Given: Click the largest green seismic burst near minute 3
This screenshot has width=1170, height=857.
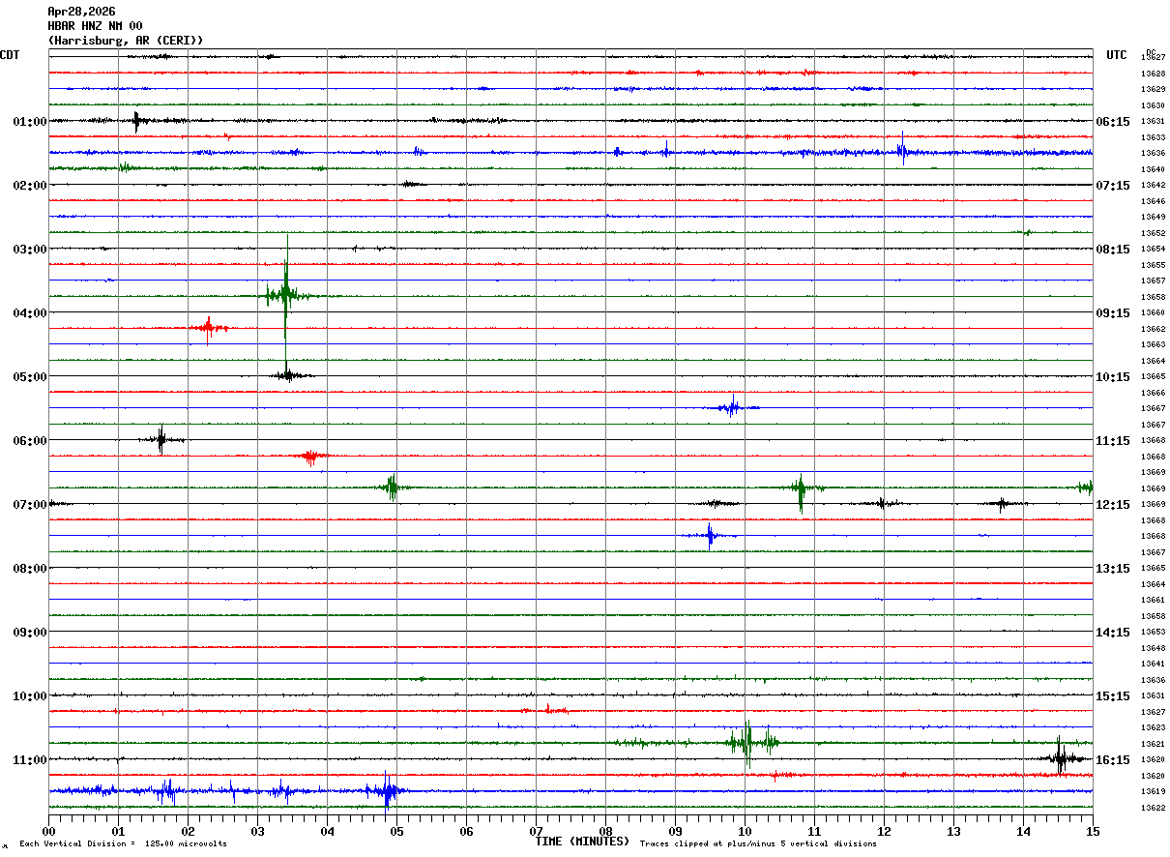Looking at the screenshot, I should (x=286, y=295).
